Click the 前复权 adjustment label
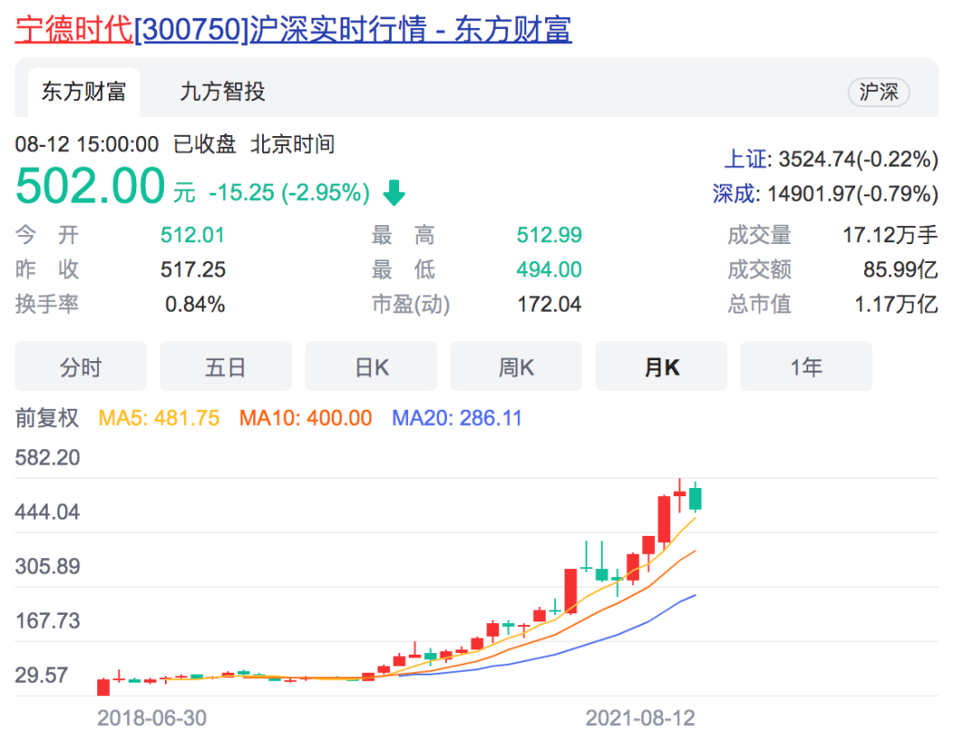This screenshot has width=973, height=742. [x=47, y=418]
